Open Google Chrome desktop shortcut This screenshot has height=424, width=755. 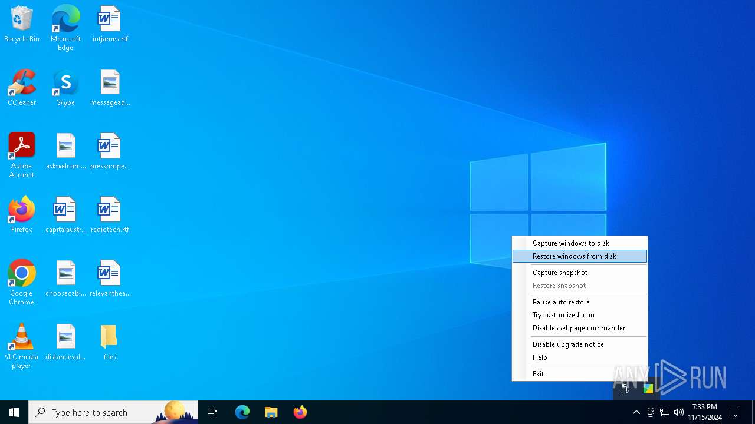22,283
